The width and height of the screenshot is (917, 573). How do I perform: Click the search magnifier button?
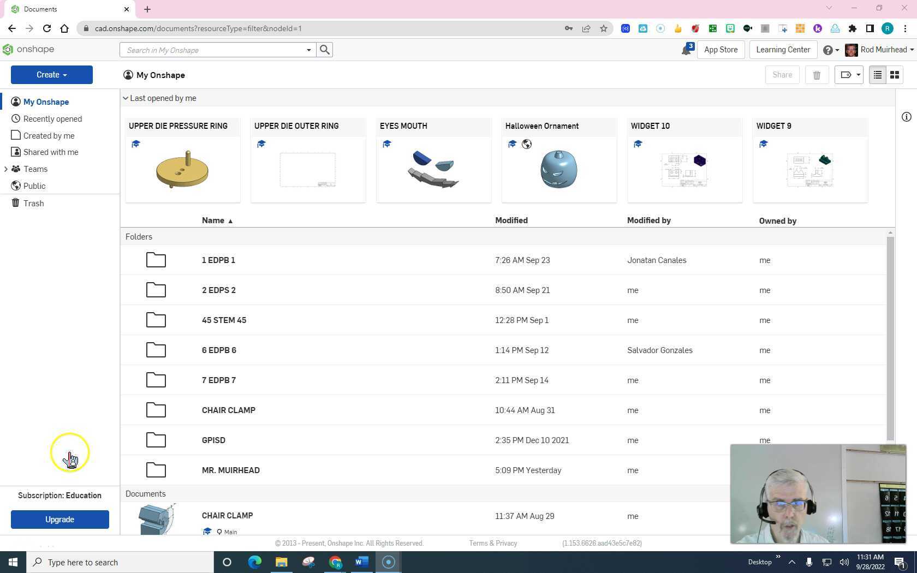[x=325, y=50]
